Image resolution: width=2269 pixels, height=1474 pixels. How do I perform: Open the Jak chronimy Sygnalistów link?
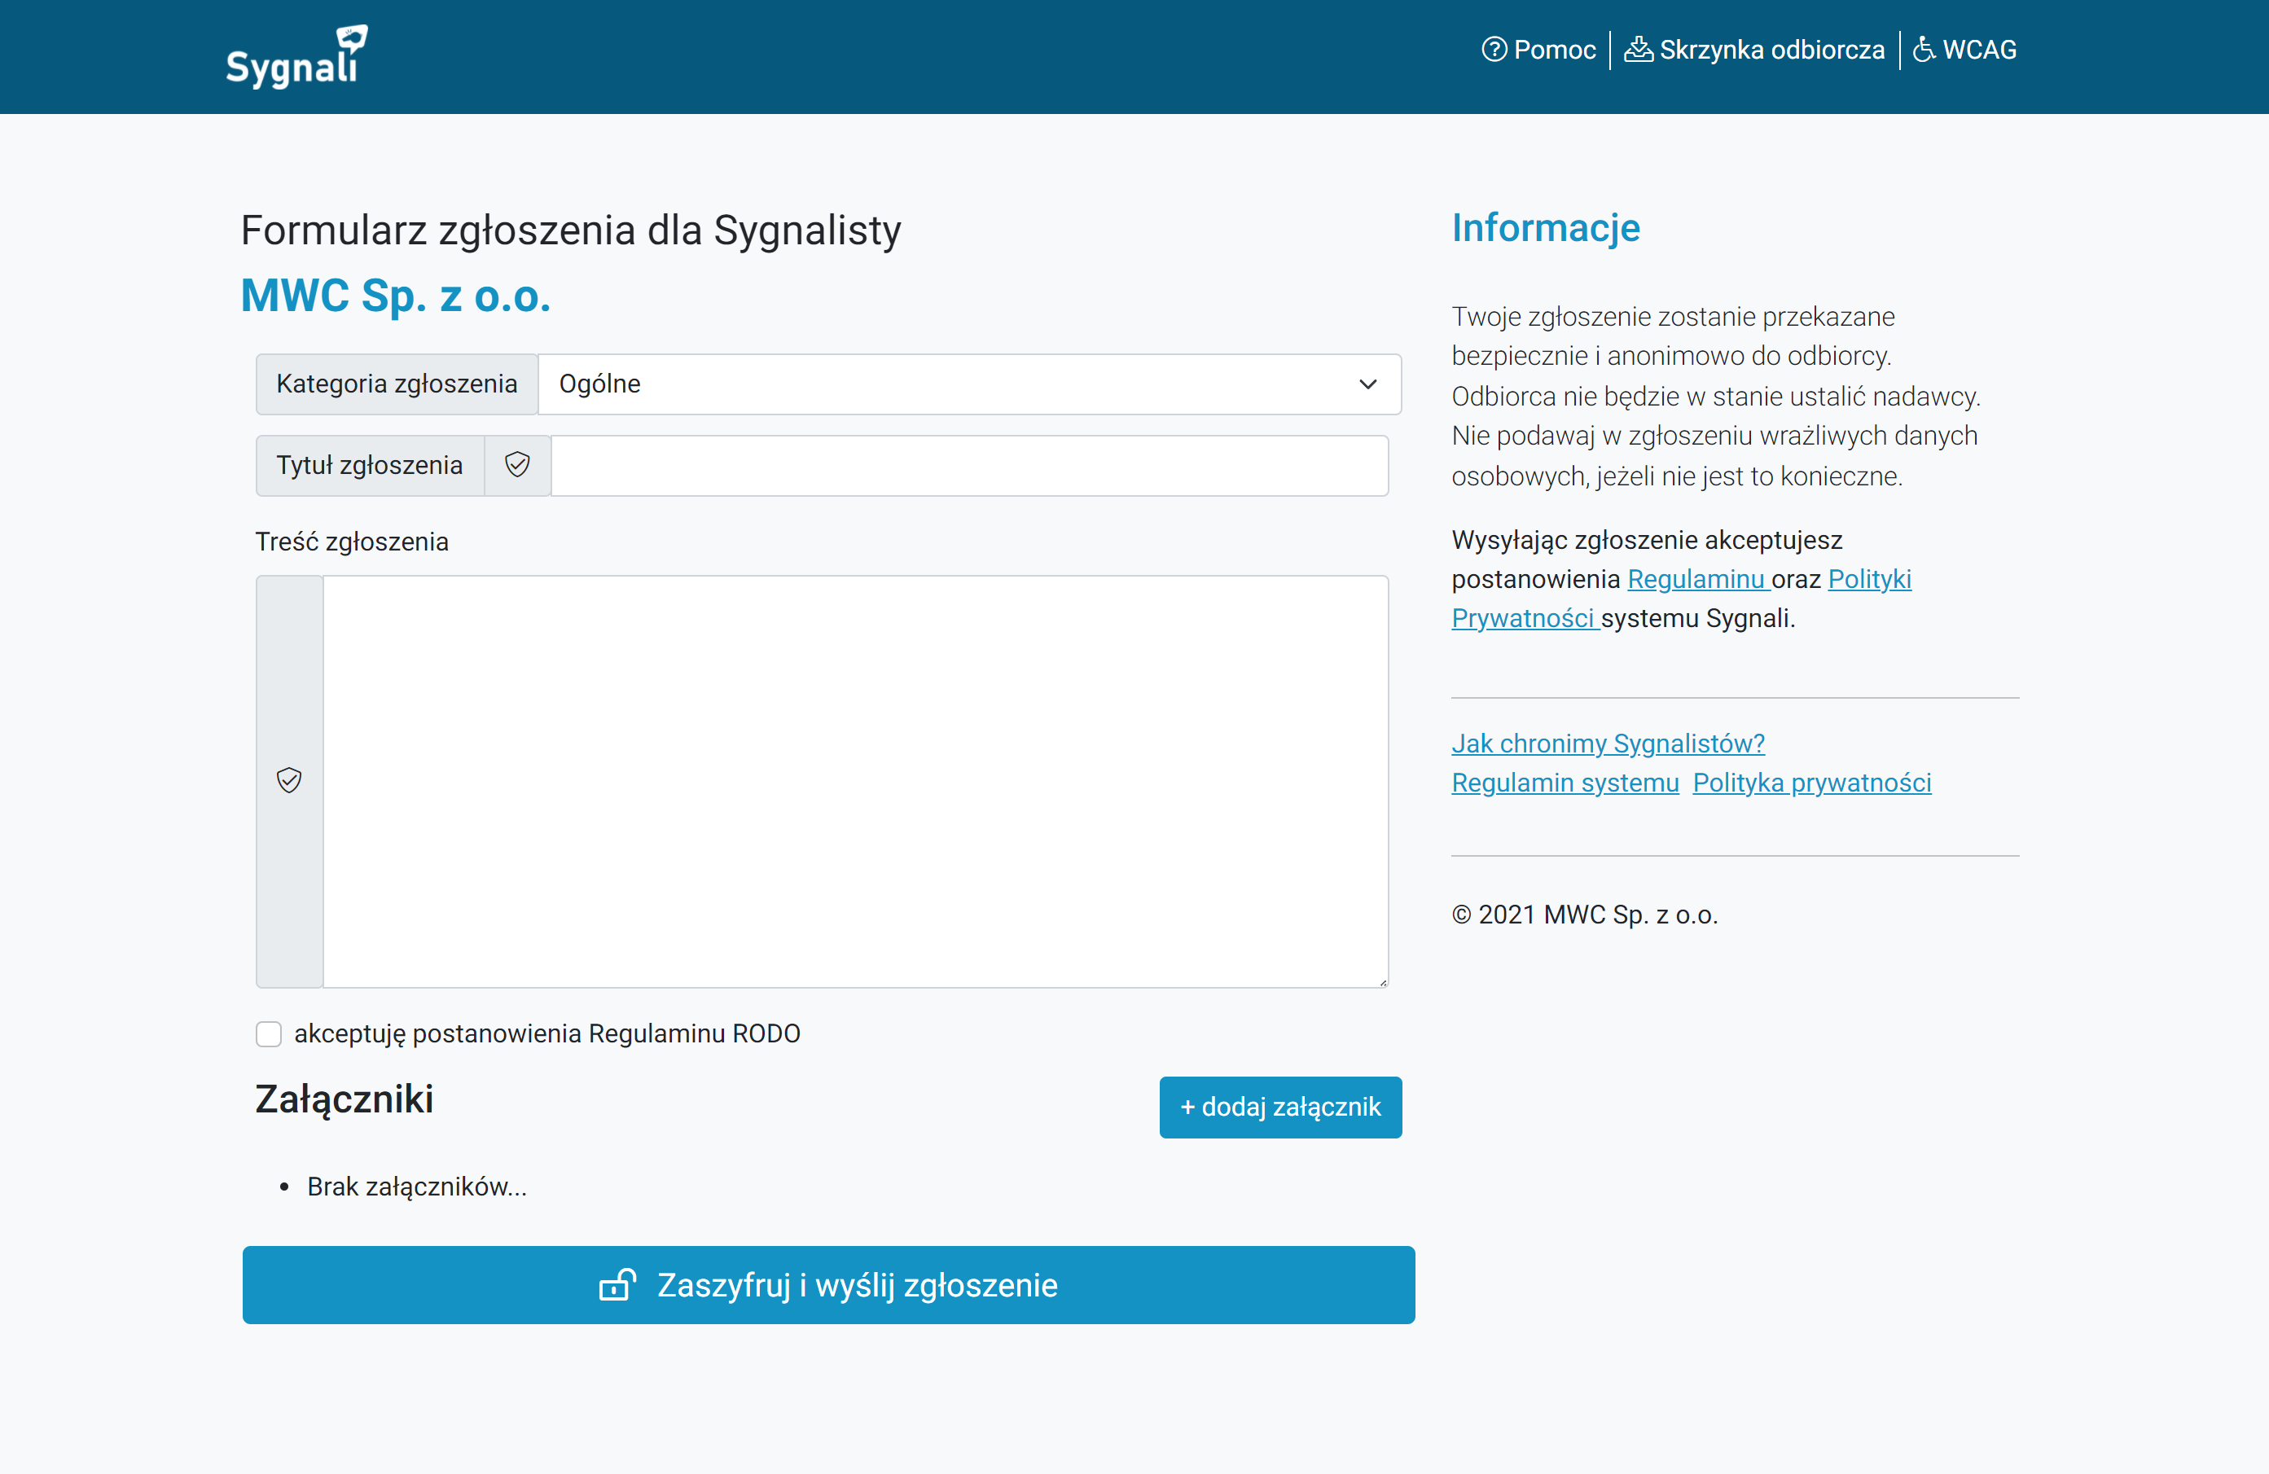click(1608, 744)
